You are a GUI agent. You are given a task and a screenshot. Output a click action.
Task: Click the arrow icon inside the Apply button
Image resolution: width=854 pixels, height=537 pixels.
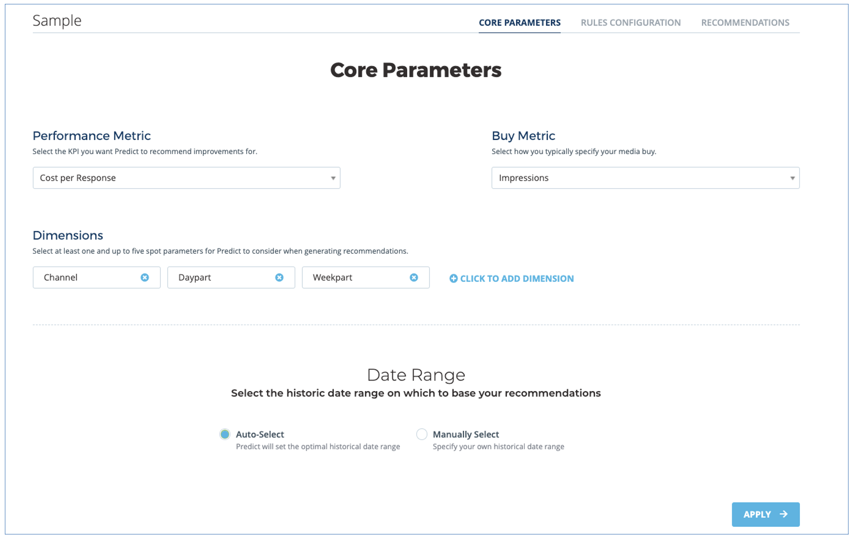coord(784,514)
